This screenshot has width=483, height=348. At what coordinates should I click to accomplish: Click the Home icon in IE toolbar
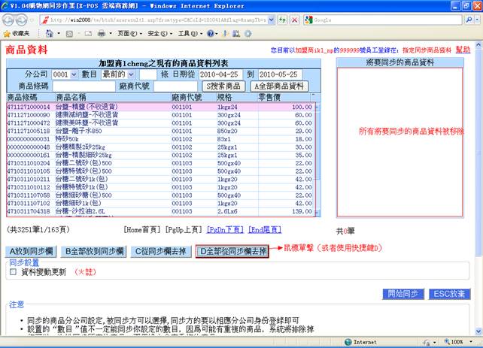coord(50,34)
